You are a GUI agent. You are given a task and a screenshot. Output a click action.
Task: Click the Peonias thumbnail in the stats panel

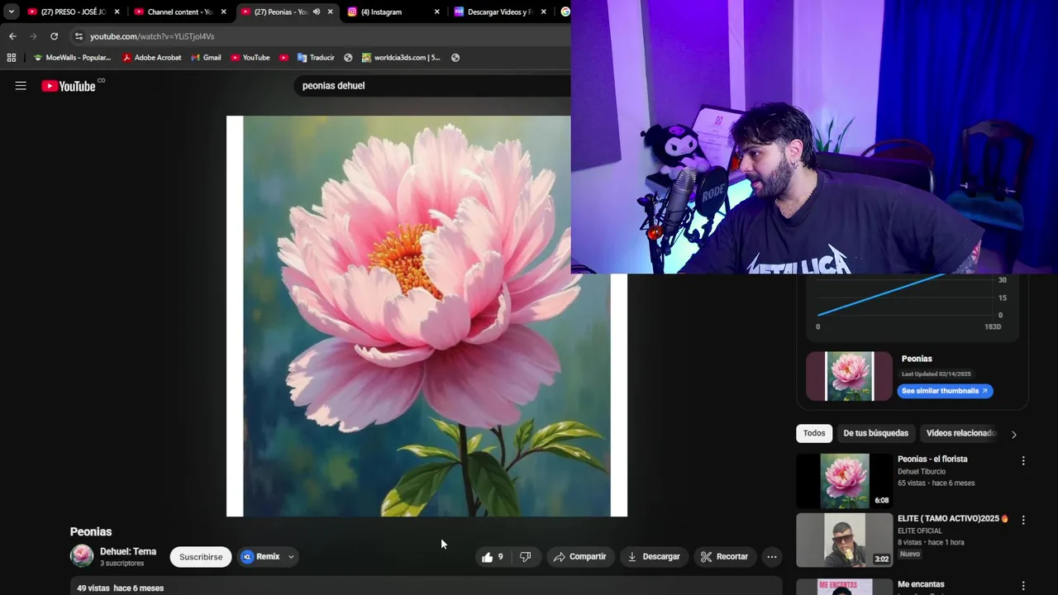(x=849, y=376)
